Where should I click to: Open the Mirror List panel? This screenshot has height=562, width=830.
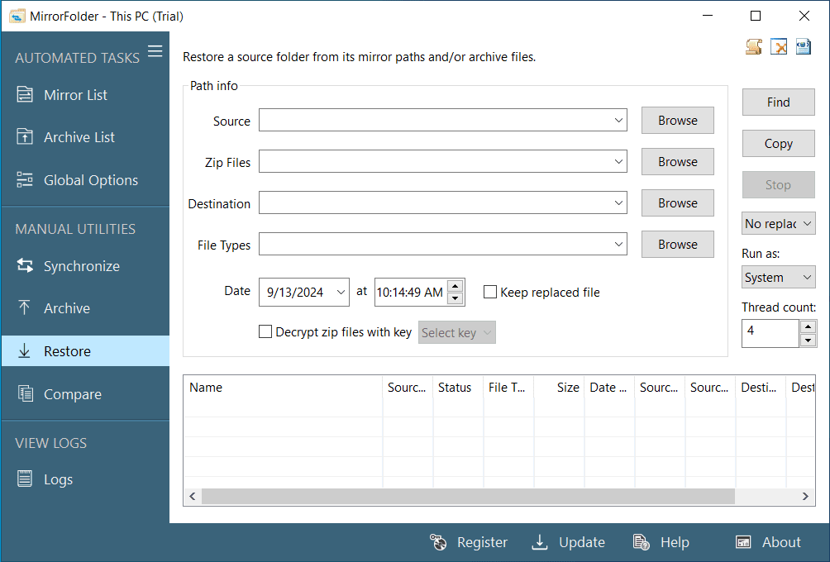[84, 95]
